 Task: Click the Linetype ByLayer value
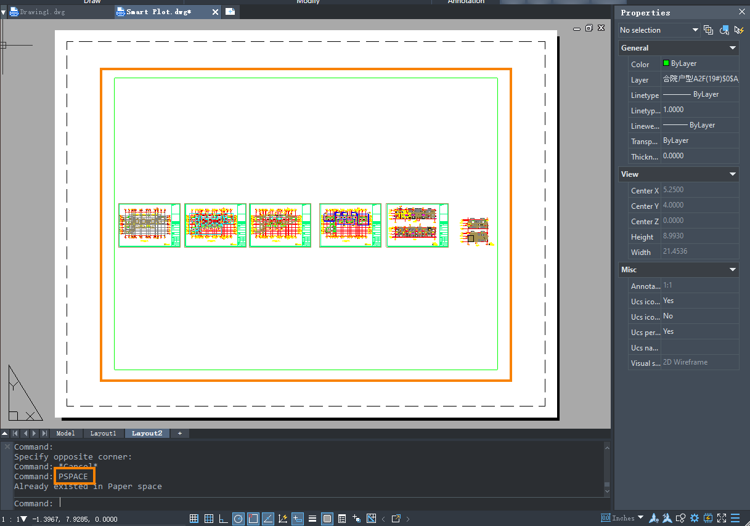point(700,94)
